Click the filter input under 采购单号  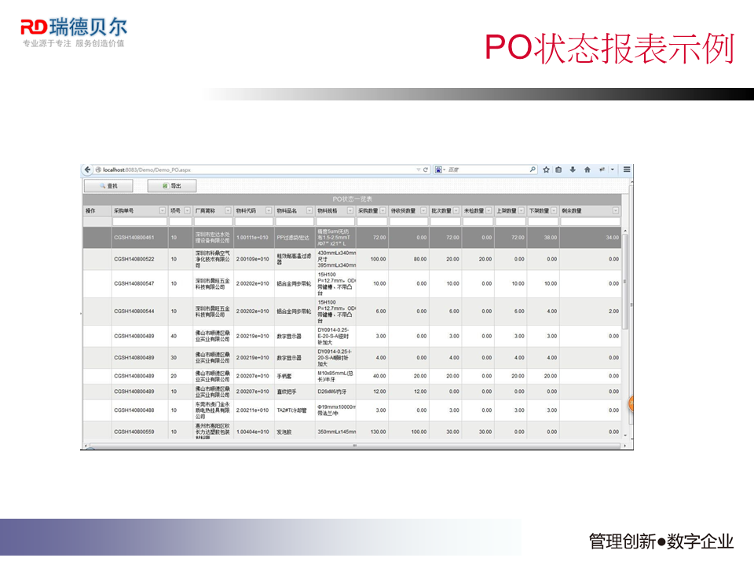(x=139, y=221)
